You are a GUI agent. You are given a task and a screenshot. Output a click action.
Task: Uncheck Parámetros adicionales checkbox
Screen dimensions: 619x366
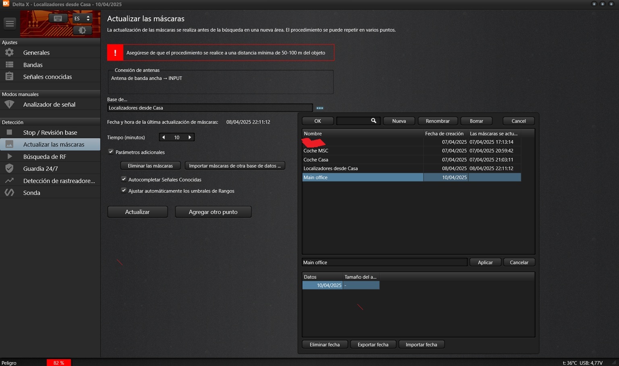coord(111,152)
